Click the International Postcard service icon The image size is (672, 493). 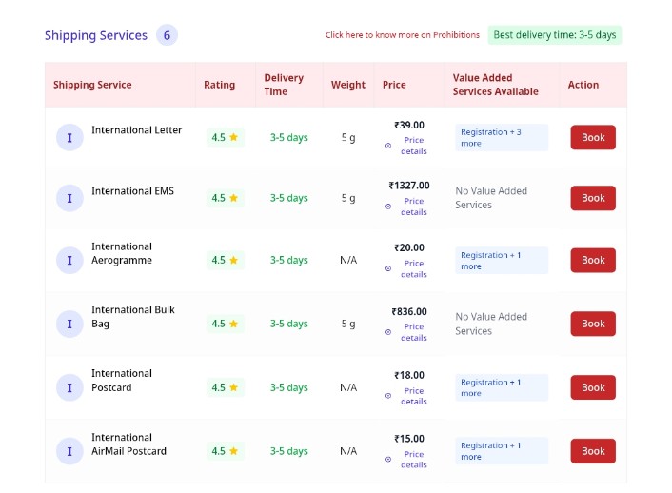tap(69, 387)
